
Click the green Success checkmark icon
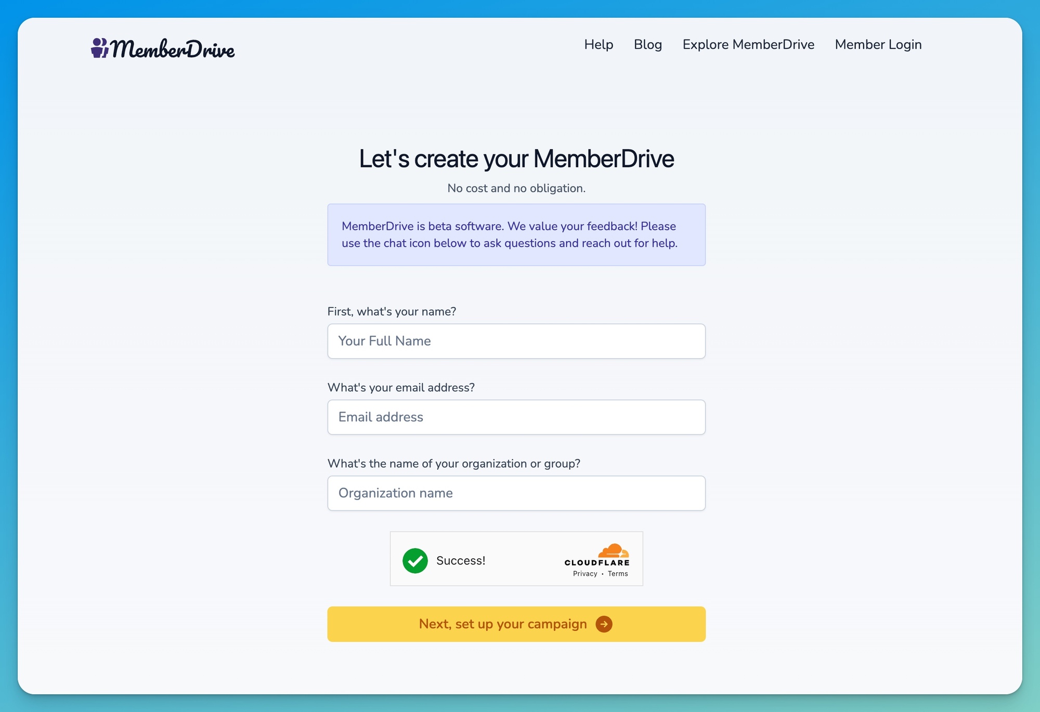point(415,560)
